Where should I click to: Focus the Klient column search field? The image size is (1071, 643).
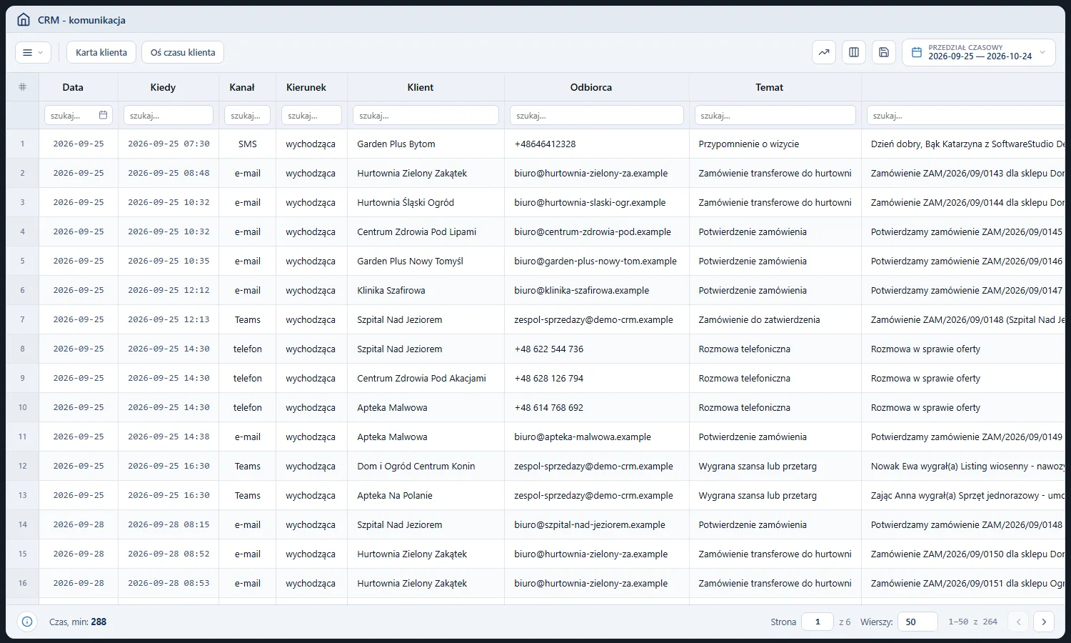click(426, 115)
